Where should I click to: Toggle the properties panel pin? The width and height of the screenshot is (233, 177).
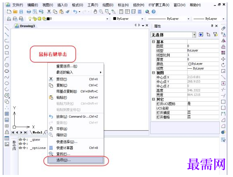(x=212, y=26)
